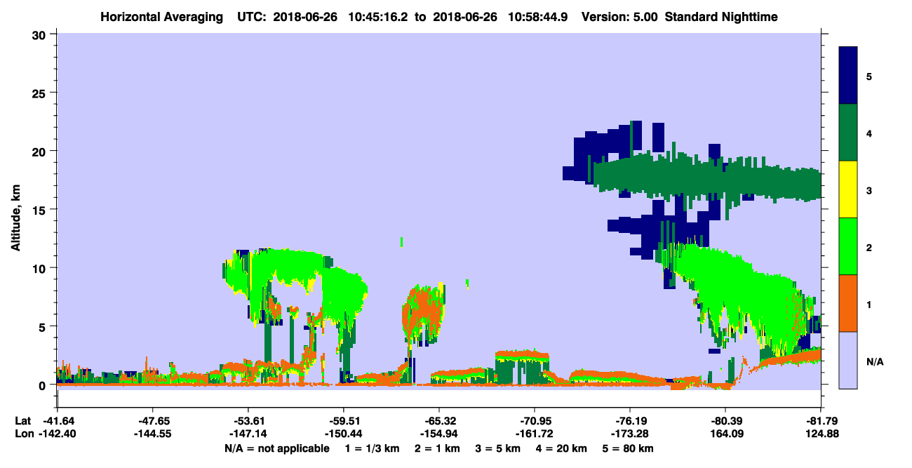Click the bright green level 2 swatch
The width and height of the screenshot is (912, 468).
pyautogui.click(x=848, y=246)
